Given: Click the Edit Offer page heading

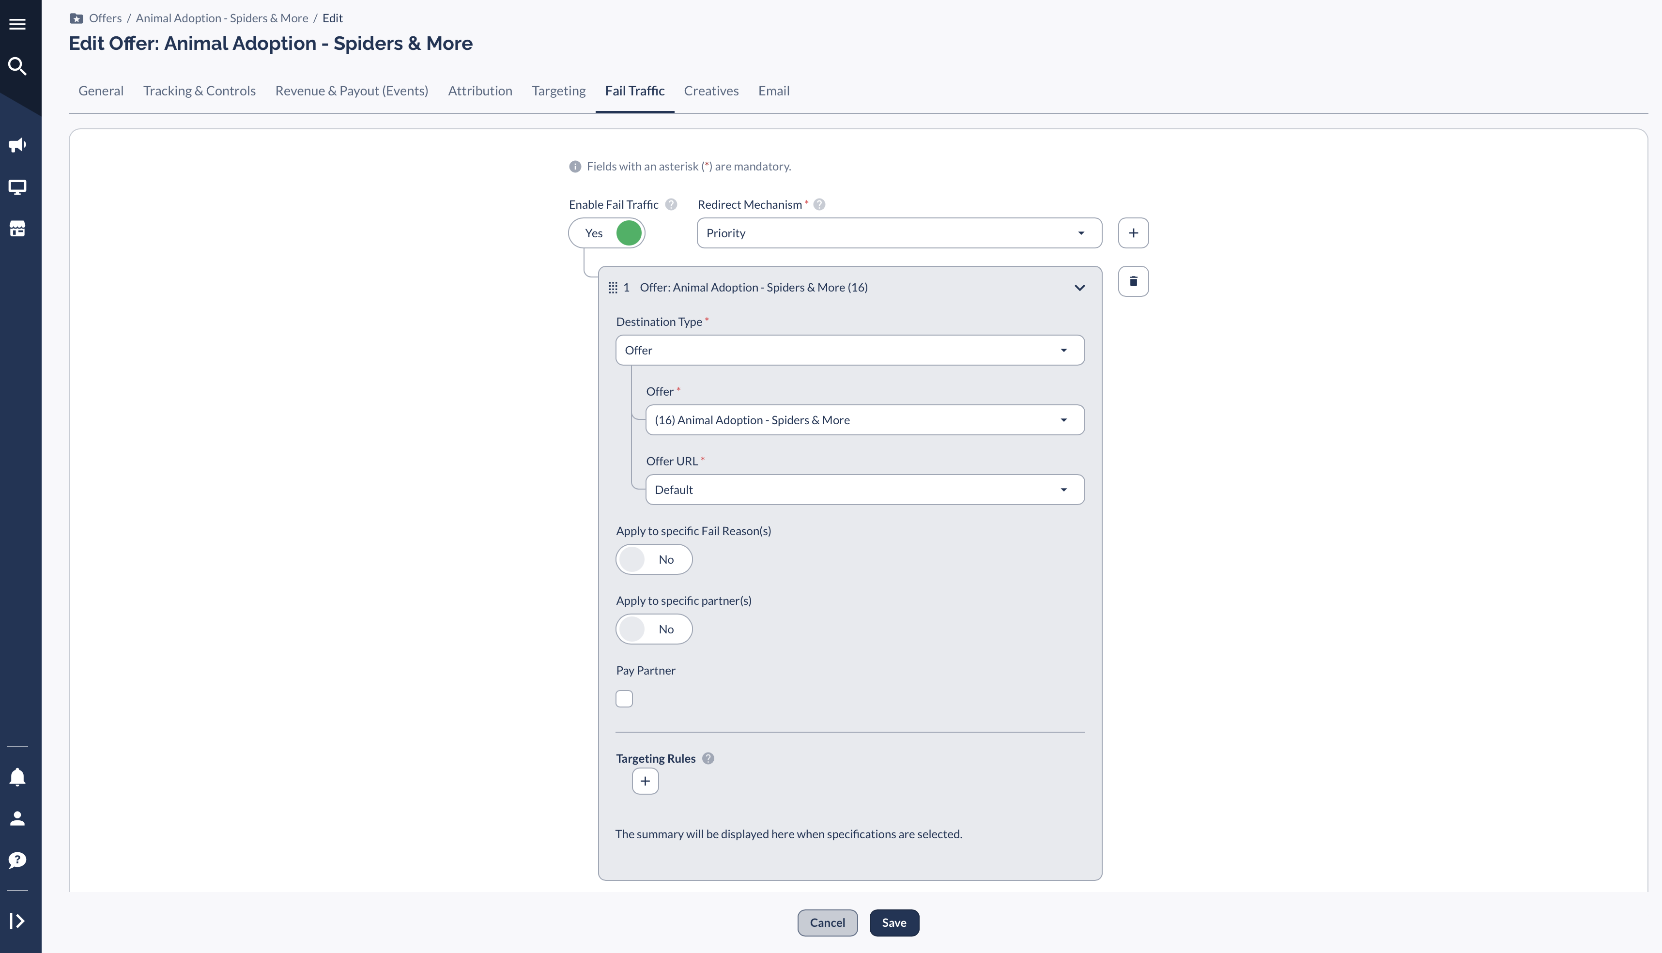Looking at the screenshot, I should [x=270, y=43].
